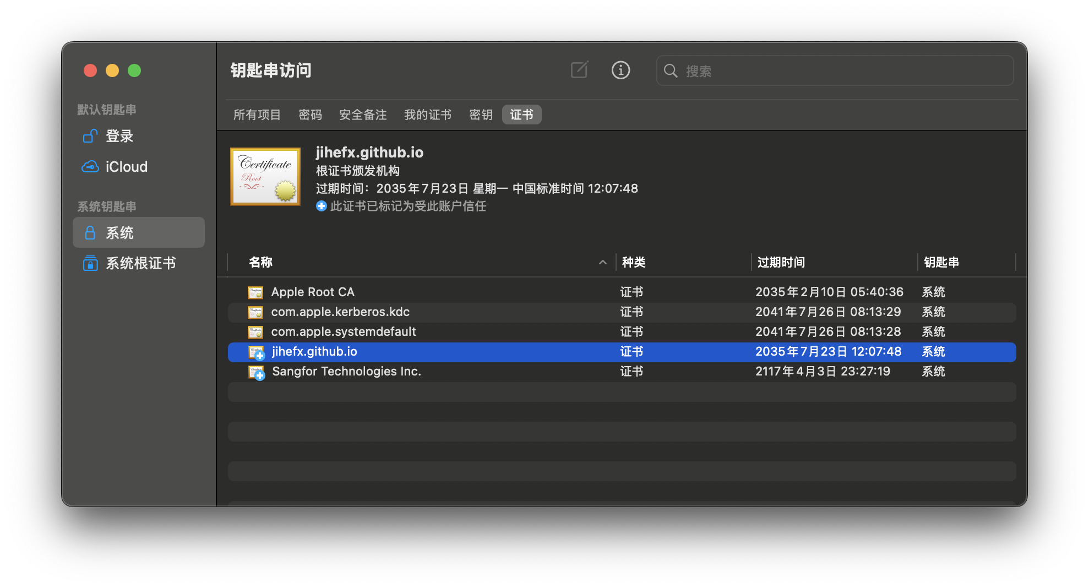Open the 系统根证书 keychain

click(x=140, y=264)
